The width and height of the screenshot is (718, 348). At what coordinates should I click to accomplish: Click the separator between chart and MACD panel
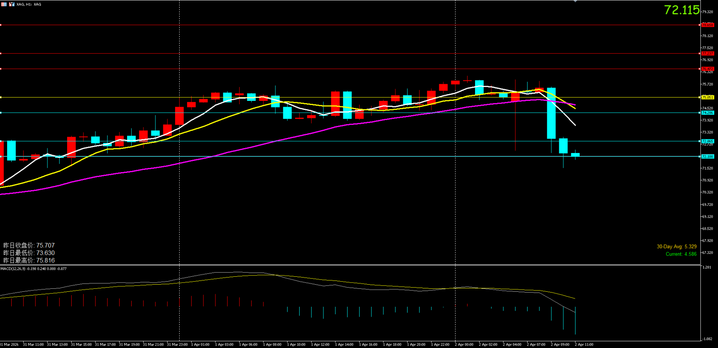(x=350, y=265)
